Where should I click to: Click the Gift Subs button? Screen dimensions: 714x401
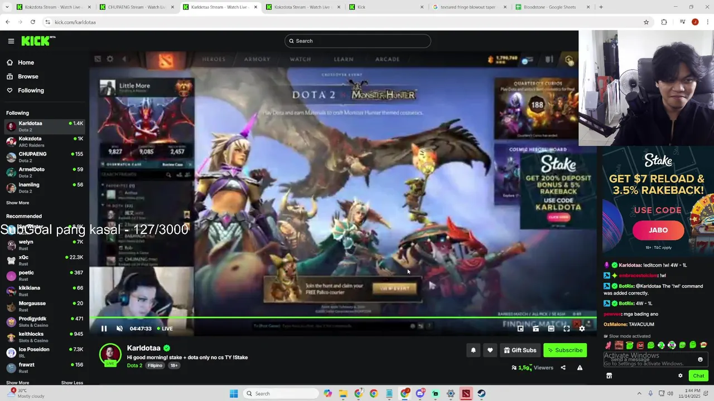tap(520, 350)
